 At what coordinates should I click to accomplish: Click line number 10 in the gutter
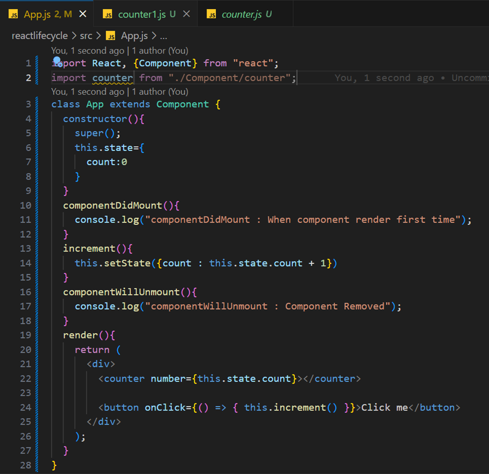[26, 205]
